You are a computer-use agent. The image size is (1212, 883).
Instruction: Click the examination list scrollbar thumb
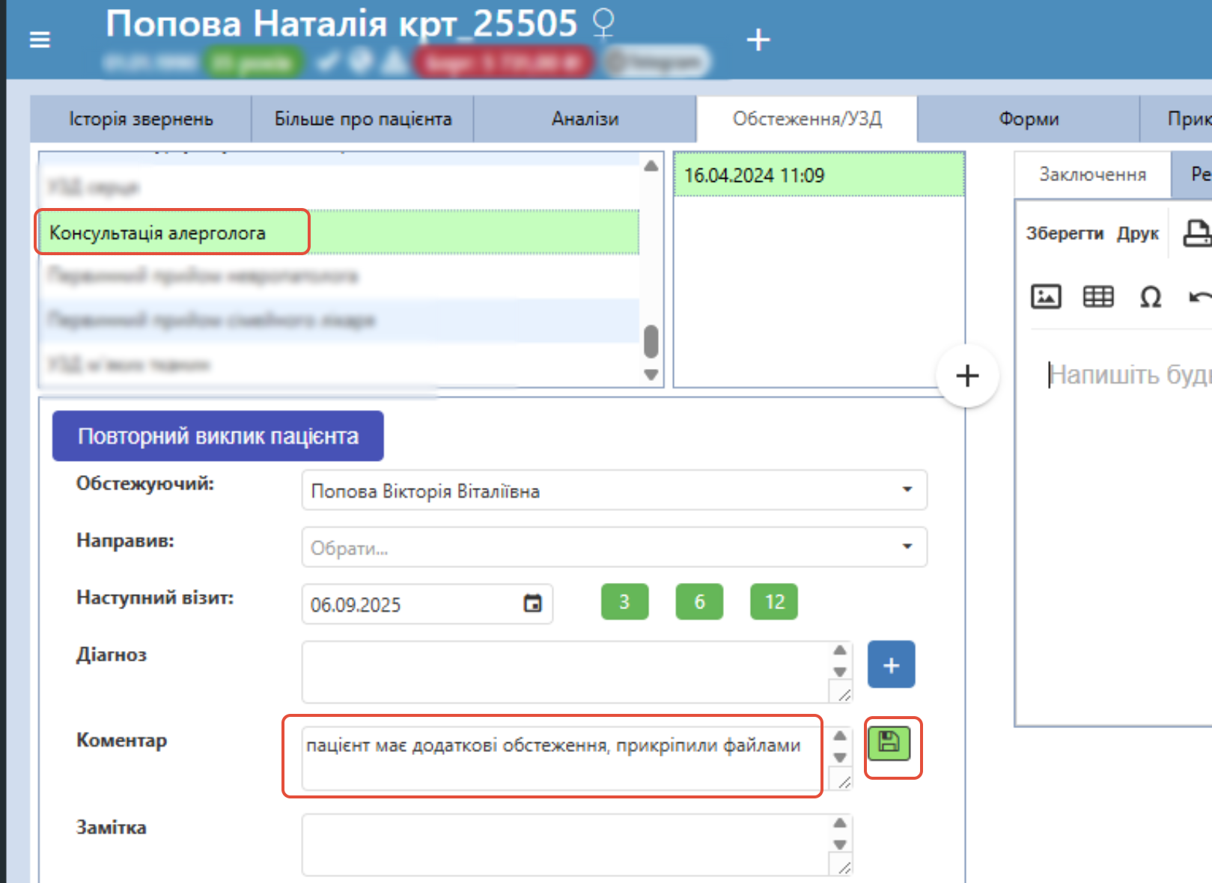coord(651,341)
